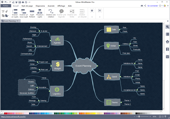Click the calendar icon on Date node
The width and height of the screenshot is (170, 119).
click(109, 29)
